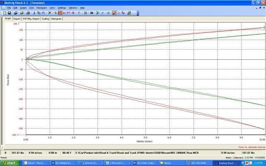Switch to the Scaling tab
The image size is (266, 166).
45,19
